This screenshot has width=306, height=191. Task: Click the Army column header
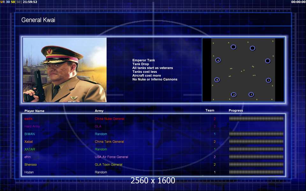tap(99, 111)
